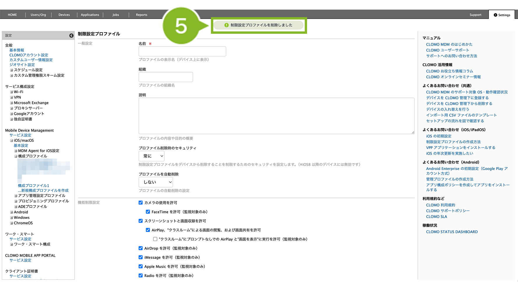Go to the Devices menu
This screenshot has width=518, height=291.
point(64,15)
